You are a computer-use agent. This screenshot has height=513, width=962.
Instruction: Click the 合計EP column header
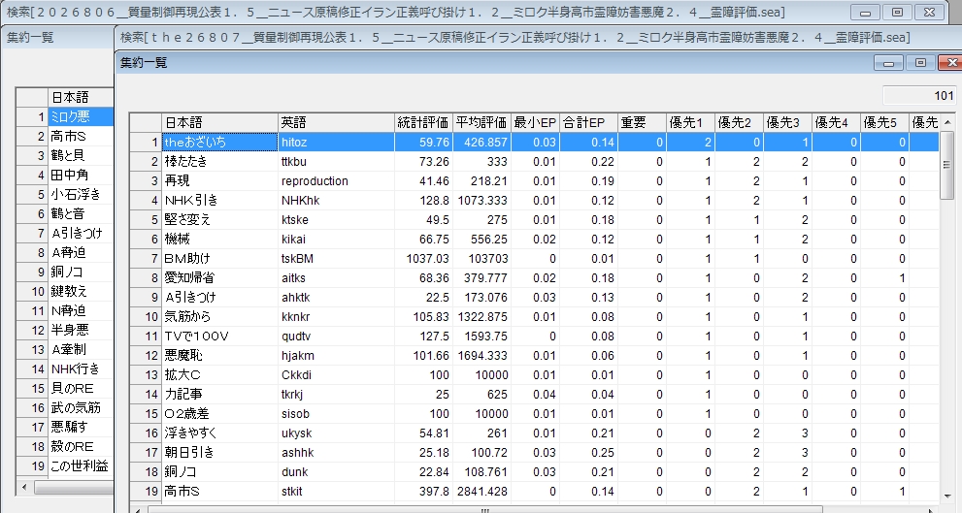click(588, 122)
